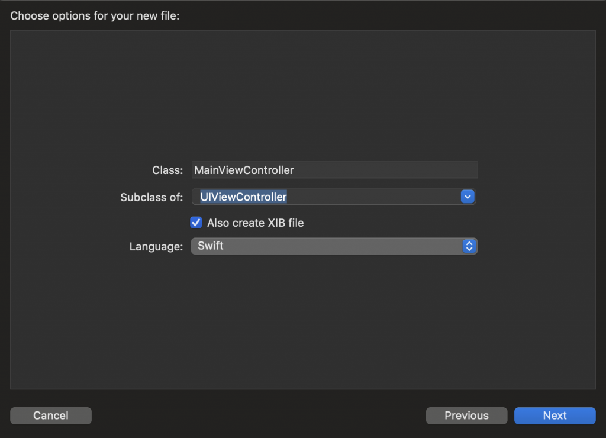Screen dimensions: 606x438
Task: Go back with the Previous button
Action: (466, 416)
